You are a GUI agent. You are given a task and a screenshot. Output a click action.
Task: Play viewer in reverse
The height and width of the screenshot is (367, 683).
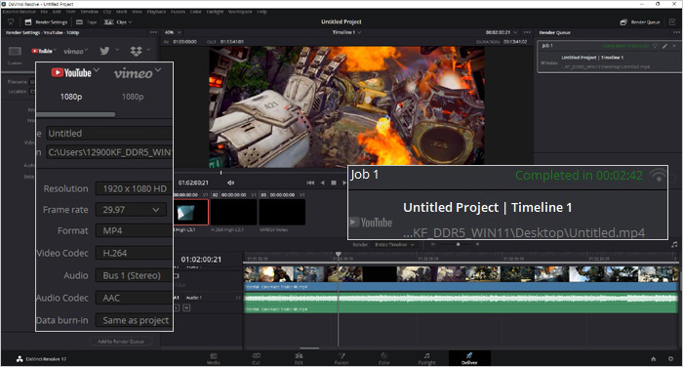[x=322, y=183]
